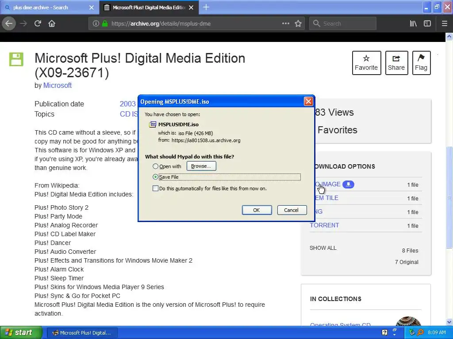Close the Microsoft Plus! Digital Media tab
The width and height of the screenshot is (453, 339).
(191, 8)
